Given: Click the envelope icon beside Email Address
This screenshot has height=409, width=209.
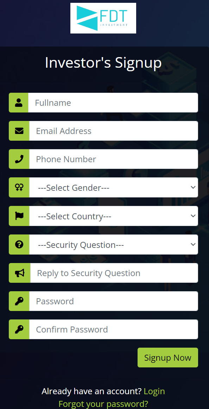Looking at the screenshot, I should click(19, 131).
